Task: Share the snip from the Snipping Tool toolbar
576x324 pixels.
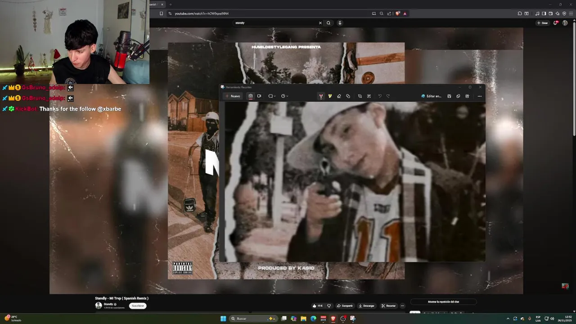Action: (467, 96)
